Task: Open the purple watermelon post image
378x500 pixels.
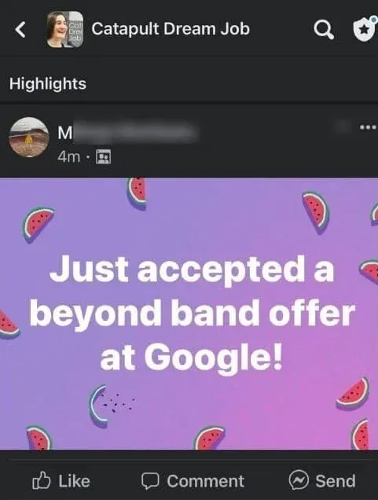Action: point(189,314)
